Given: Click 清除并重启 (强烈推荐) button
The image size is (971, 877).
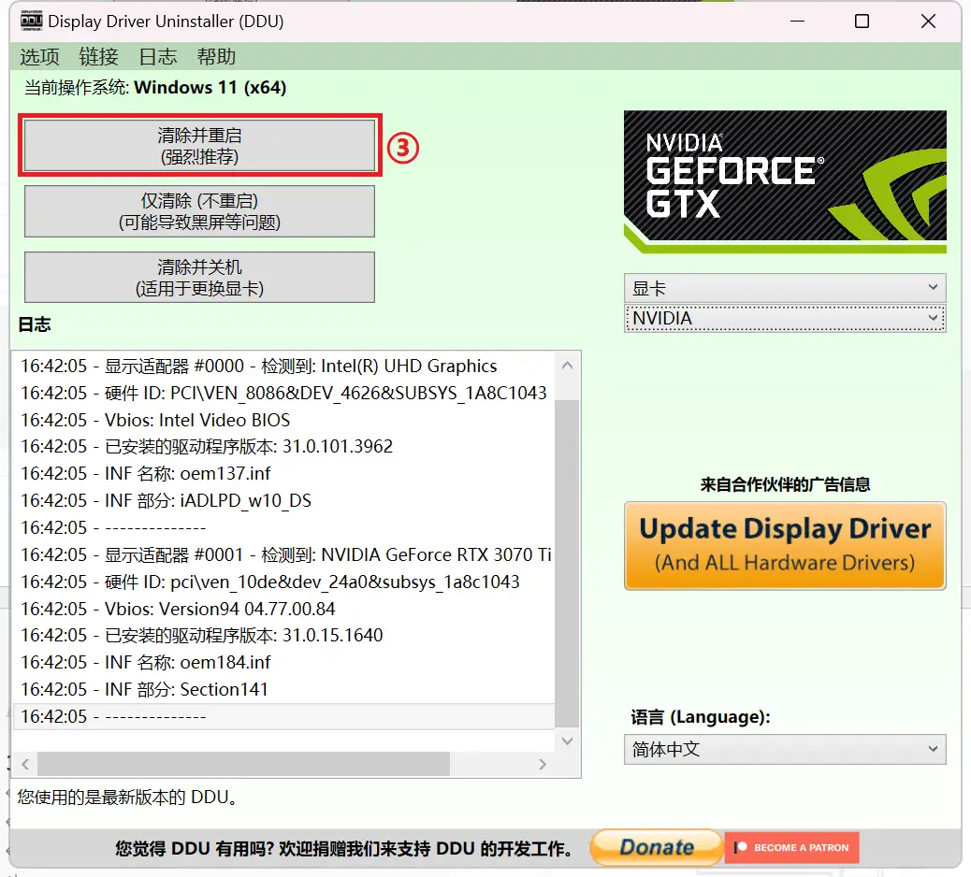Looking at the screenshot, I should (x=199, y=146).
